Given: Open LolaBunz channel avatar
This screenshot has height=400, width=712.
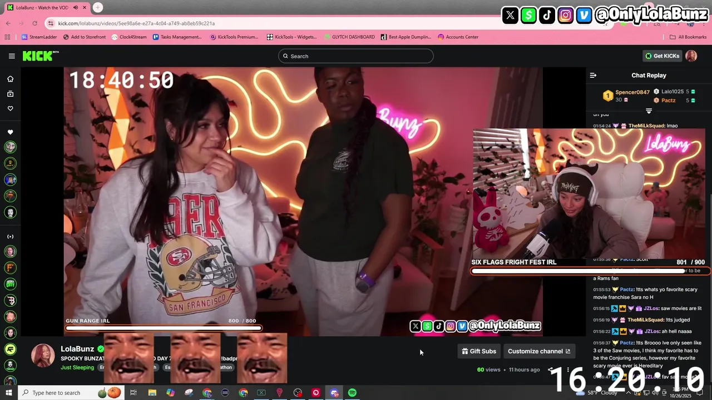Looking at the screenshot, I should coord(43,356).
